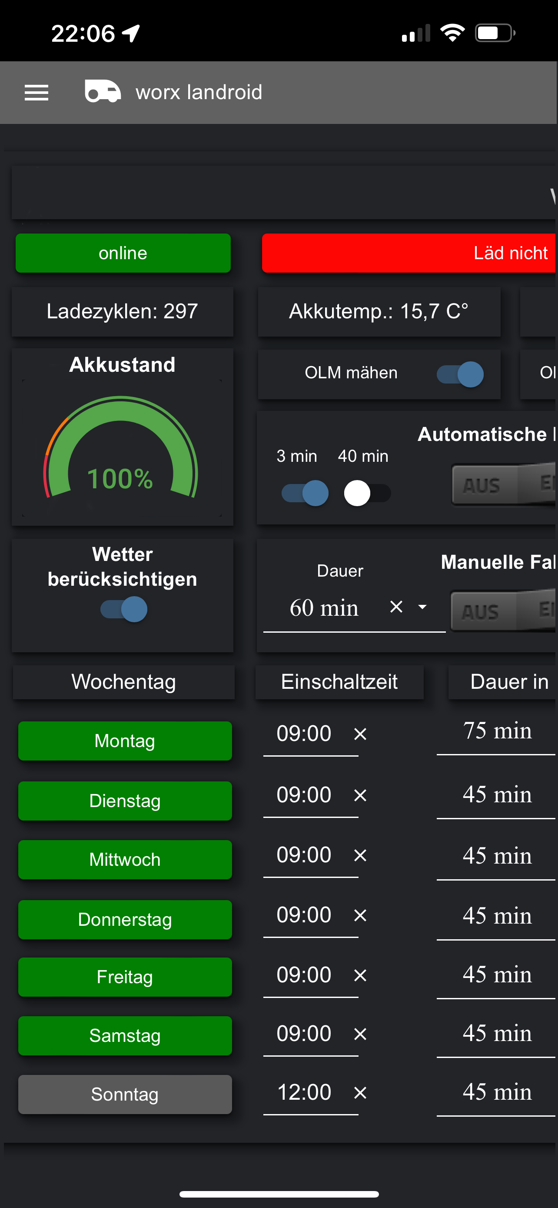This screenshot has width=558, height=1208.
Task: Toggle the OLM mähen switch
Action: (460, 374)
